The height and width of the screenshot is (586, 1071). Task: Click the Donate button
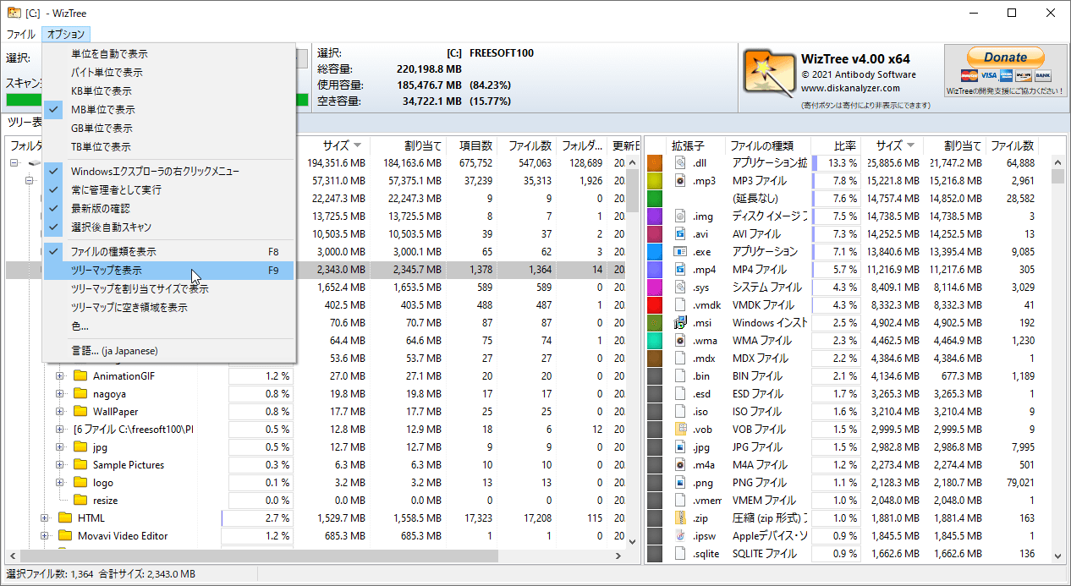coord(1006,58)
